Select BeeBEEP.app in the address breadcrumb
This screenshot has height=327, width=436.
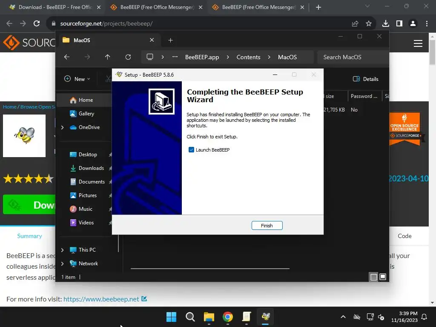point(202,57)
